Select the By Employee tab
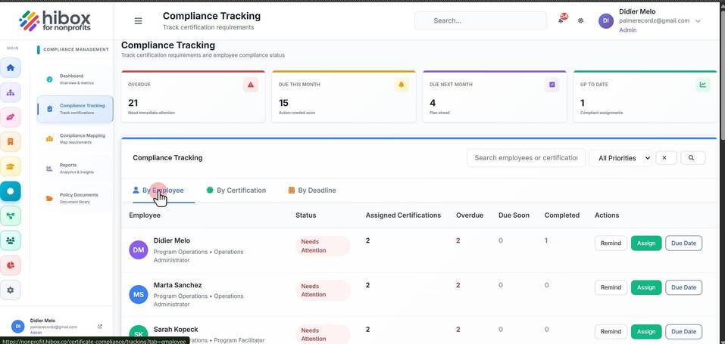Image resolution: width=725 pixels, height=344 pixels. click(x=158, y=191)
